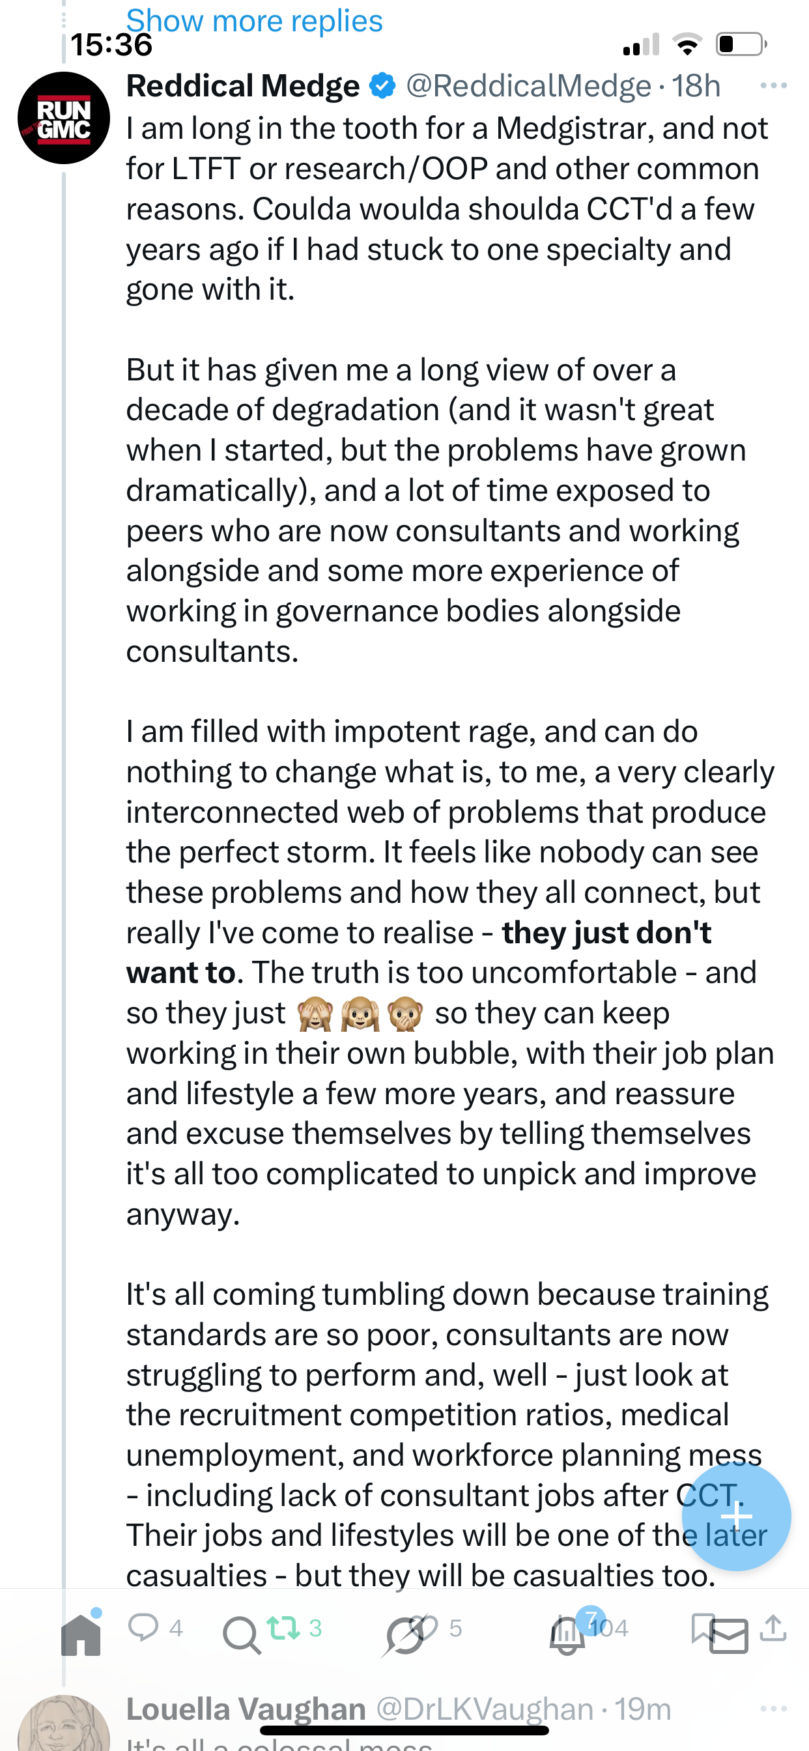Screen dimensions: 809x1751
Task: Expand Show more replies
Action: click(254, 20)
